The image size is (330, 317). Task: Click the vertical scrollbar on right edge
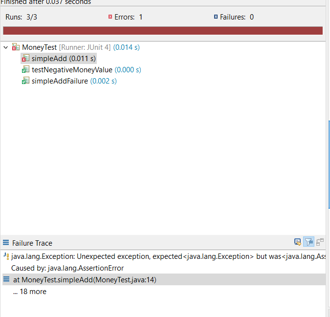[x=329, y=165]
